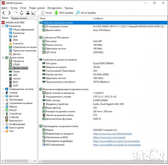
Task: Open the Отчет menu in menu bar
Action: click(x=23, y=8)
